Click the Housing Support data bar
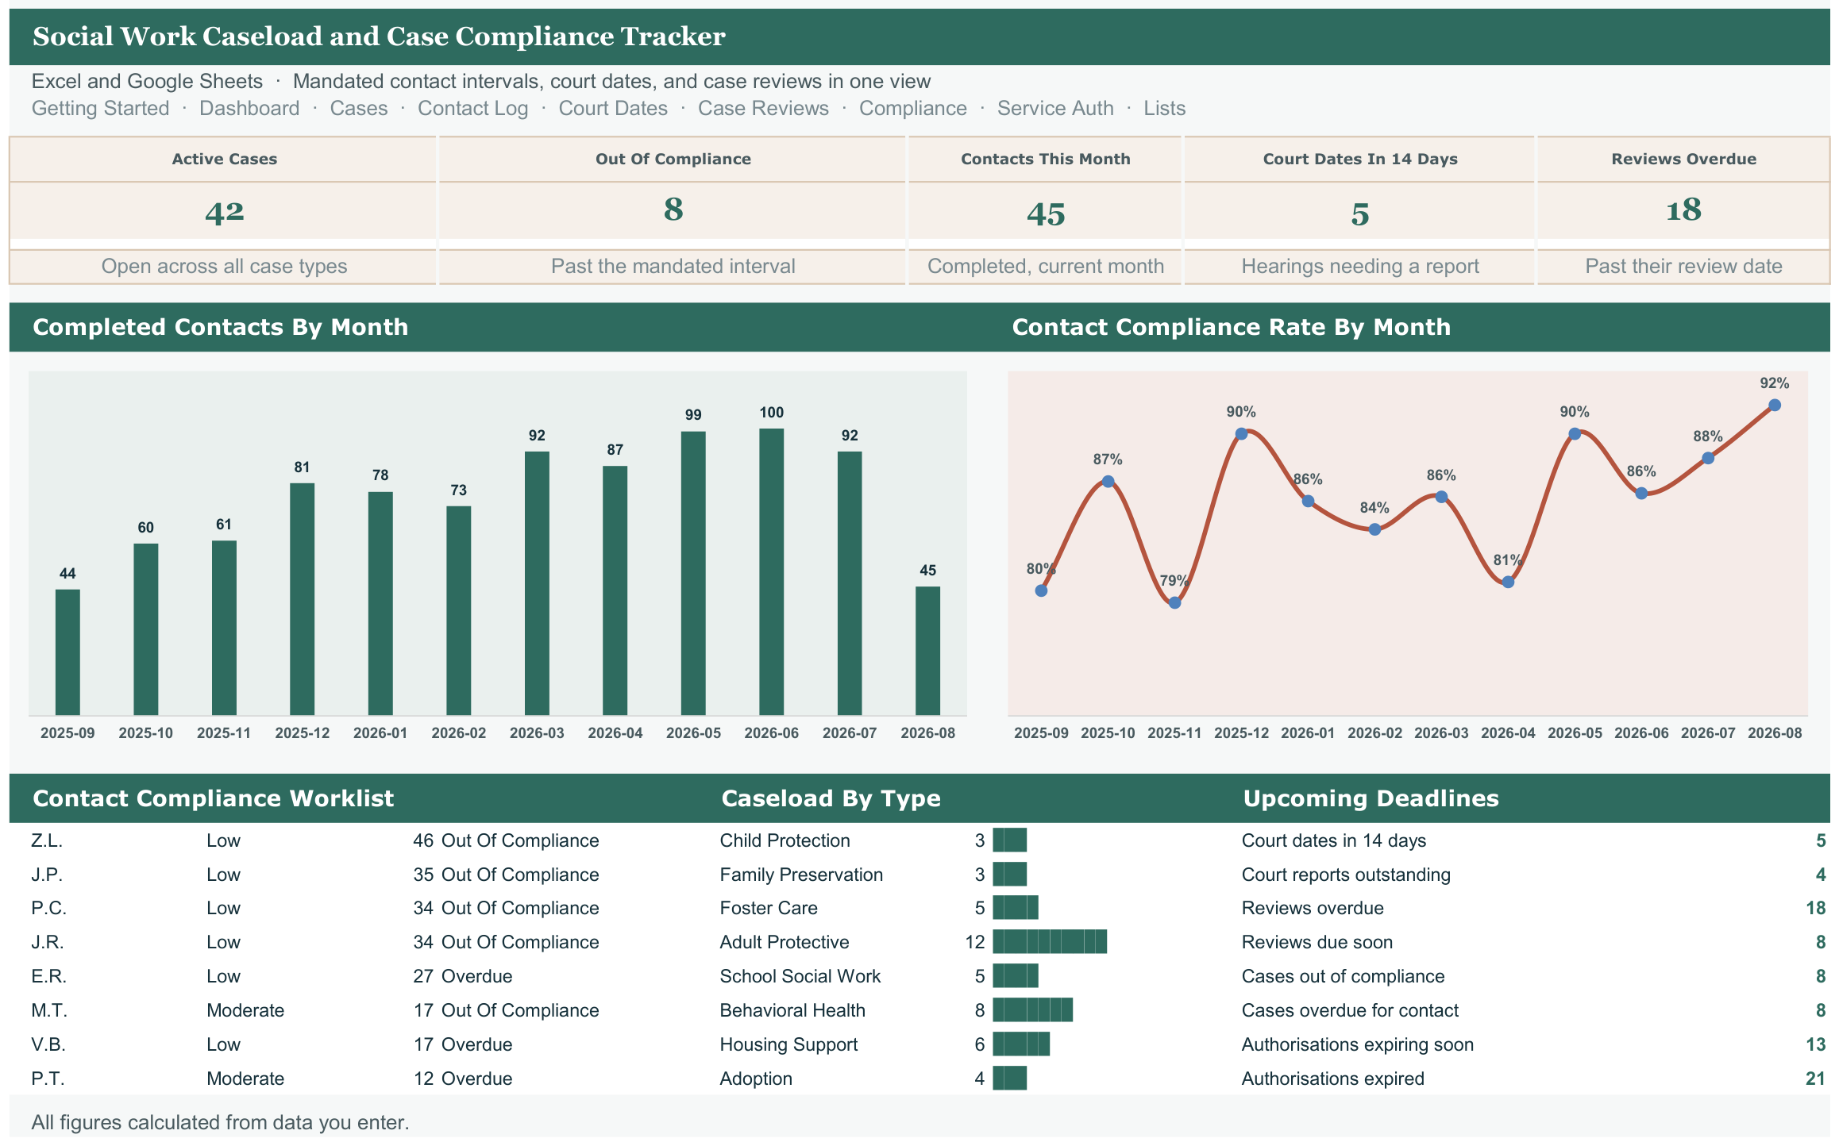This screenshot has width=1839, height=1142. (1021, 1044)
